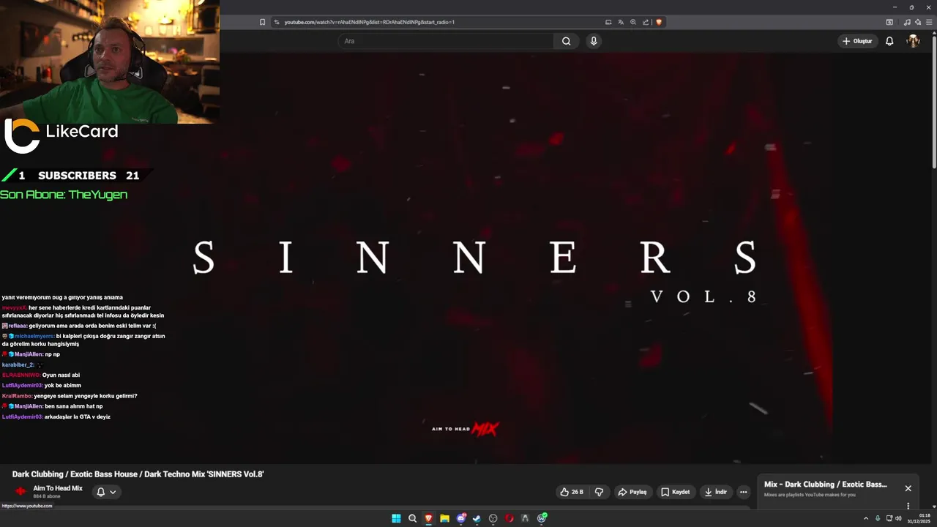This screenshot has height=527, width=937.
Task: Click the zoom magnifier icon in the address bar
Action: pos(633,22)
